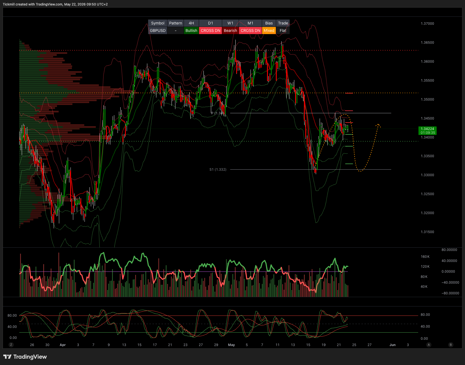Screen dimensions: 465x365
Task: Click the Flat trade cell
Action: pyautogui.click(x=283, y=31)
